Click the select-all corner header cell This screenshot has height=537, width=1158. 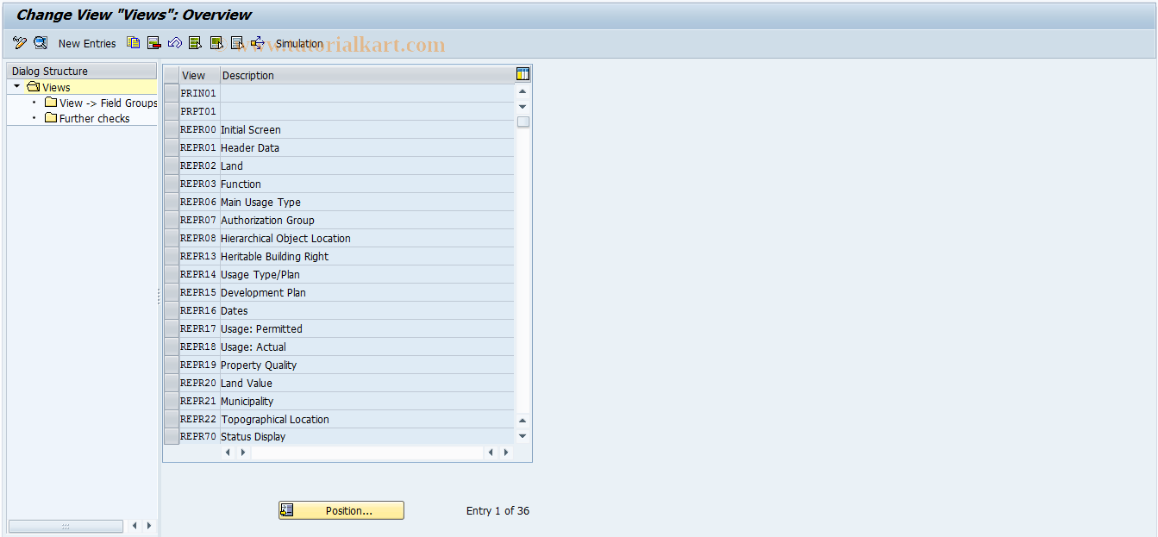click(172, 75)
